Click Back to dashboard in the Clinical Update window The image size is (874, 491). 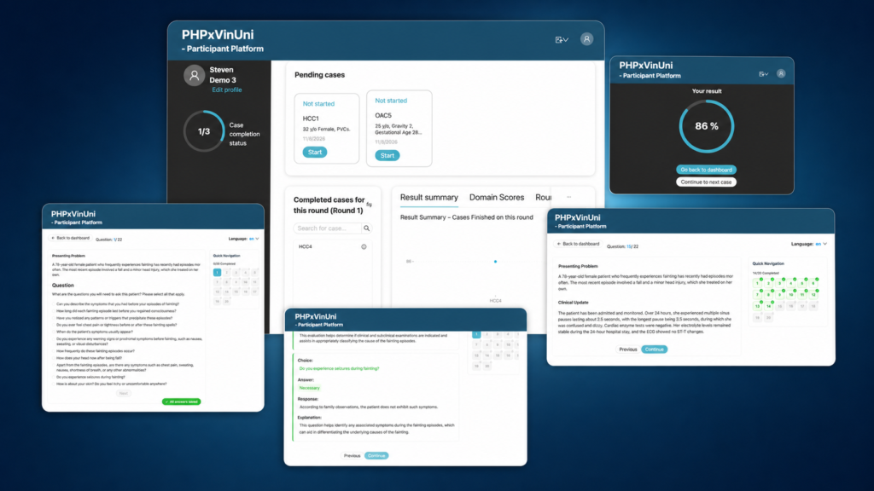tap(578, 244)
